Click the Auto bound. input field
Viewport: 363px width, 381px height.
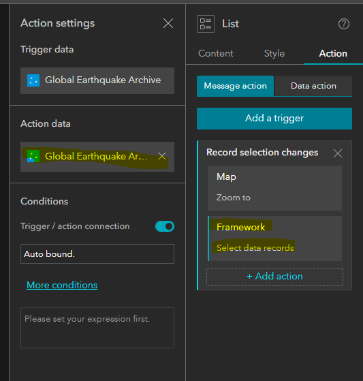(97, 254)
